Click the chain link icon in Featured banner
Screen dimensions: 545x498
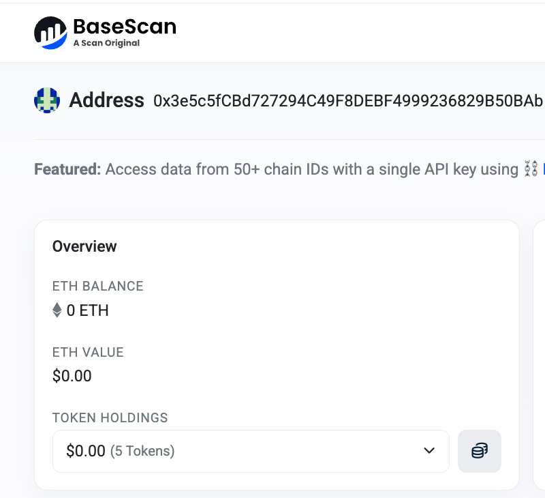click(531, 169)
